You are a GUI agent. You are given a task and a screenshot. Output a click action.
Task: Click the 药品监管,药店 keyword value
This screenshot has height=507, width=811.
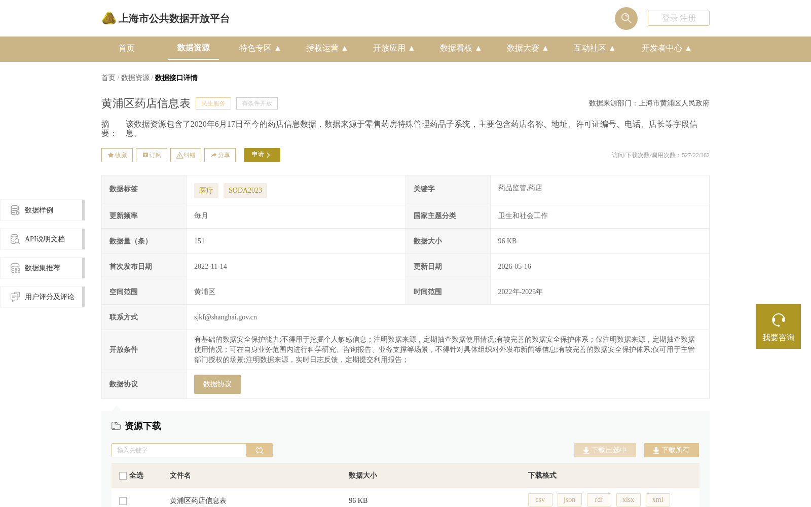coord(520,188)
